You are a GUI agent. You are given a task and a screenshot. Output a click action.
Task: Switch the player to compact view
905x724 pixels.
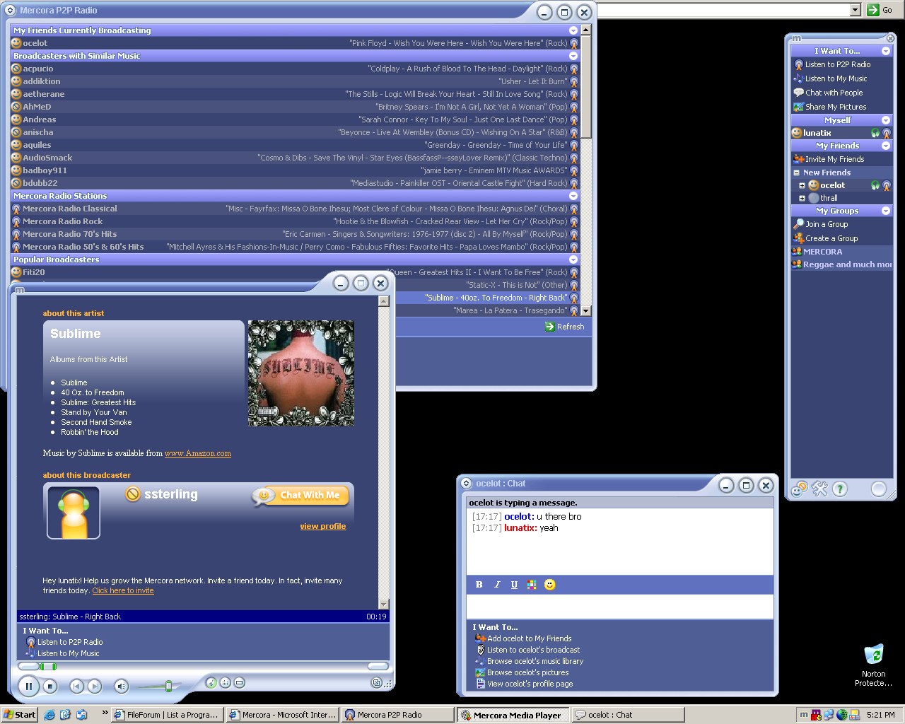pyautogui.click(x=240, y=682)
